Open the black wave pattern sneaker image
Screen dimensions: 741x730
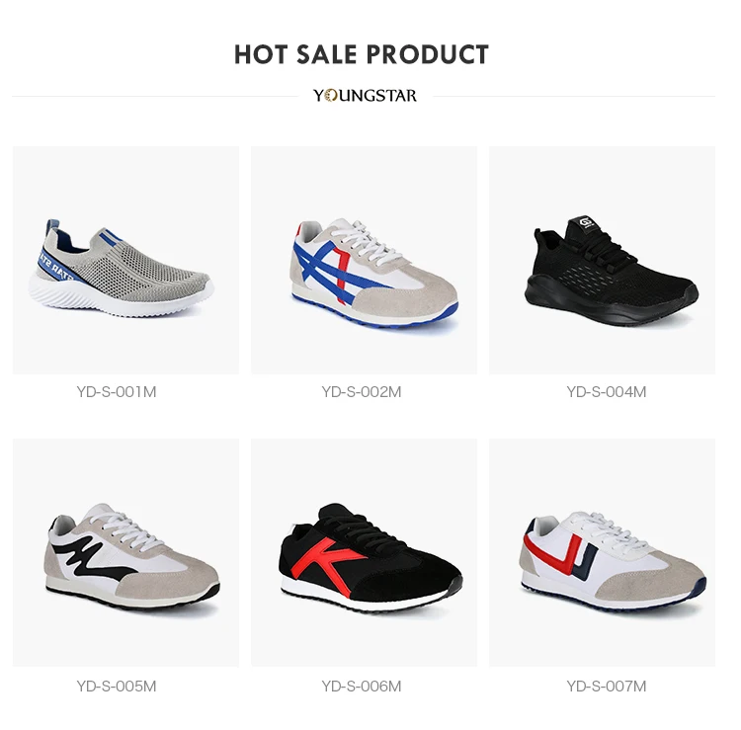tap(125, 553)
